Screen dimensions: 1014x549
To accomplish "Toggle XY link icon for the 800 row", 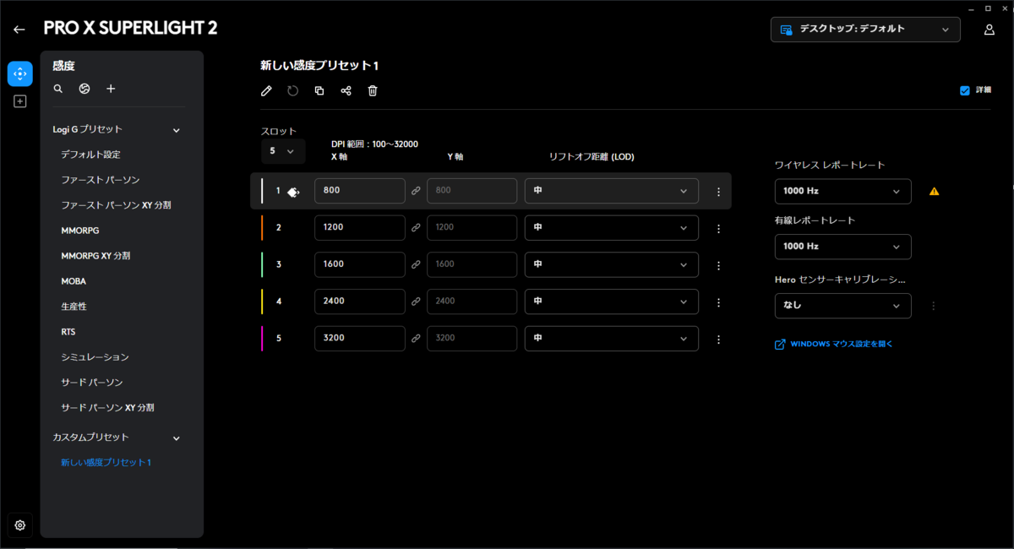I will pyautogui.click(x=416, y=191).
